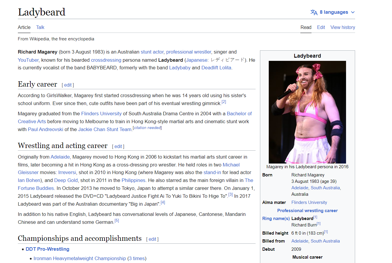This screenshot has height=263, width=392.
Task: Edit the Wrestling and acting career section
Action: click(x=118, y=146)
